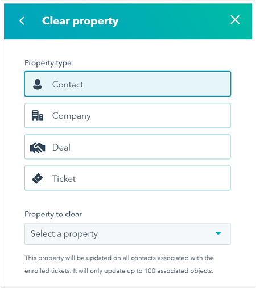The width and height of the screenshot is (256, 288).
Task: Click the word Deal in the third option
Action: pos(61,147)
